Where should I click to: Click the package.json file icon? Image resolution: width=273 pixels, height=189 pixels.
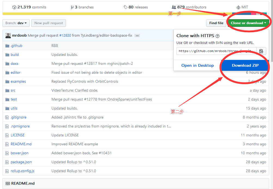[x=7, y=162]
